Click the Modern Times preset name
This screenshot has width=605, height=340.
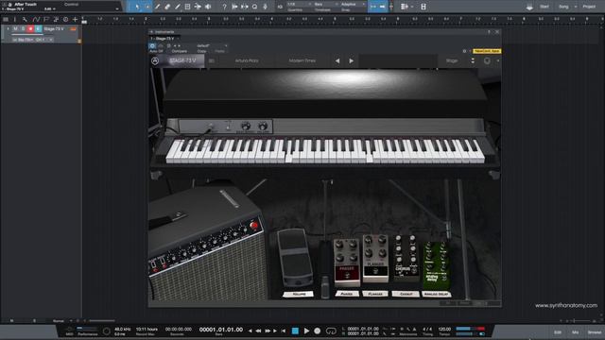302,60
